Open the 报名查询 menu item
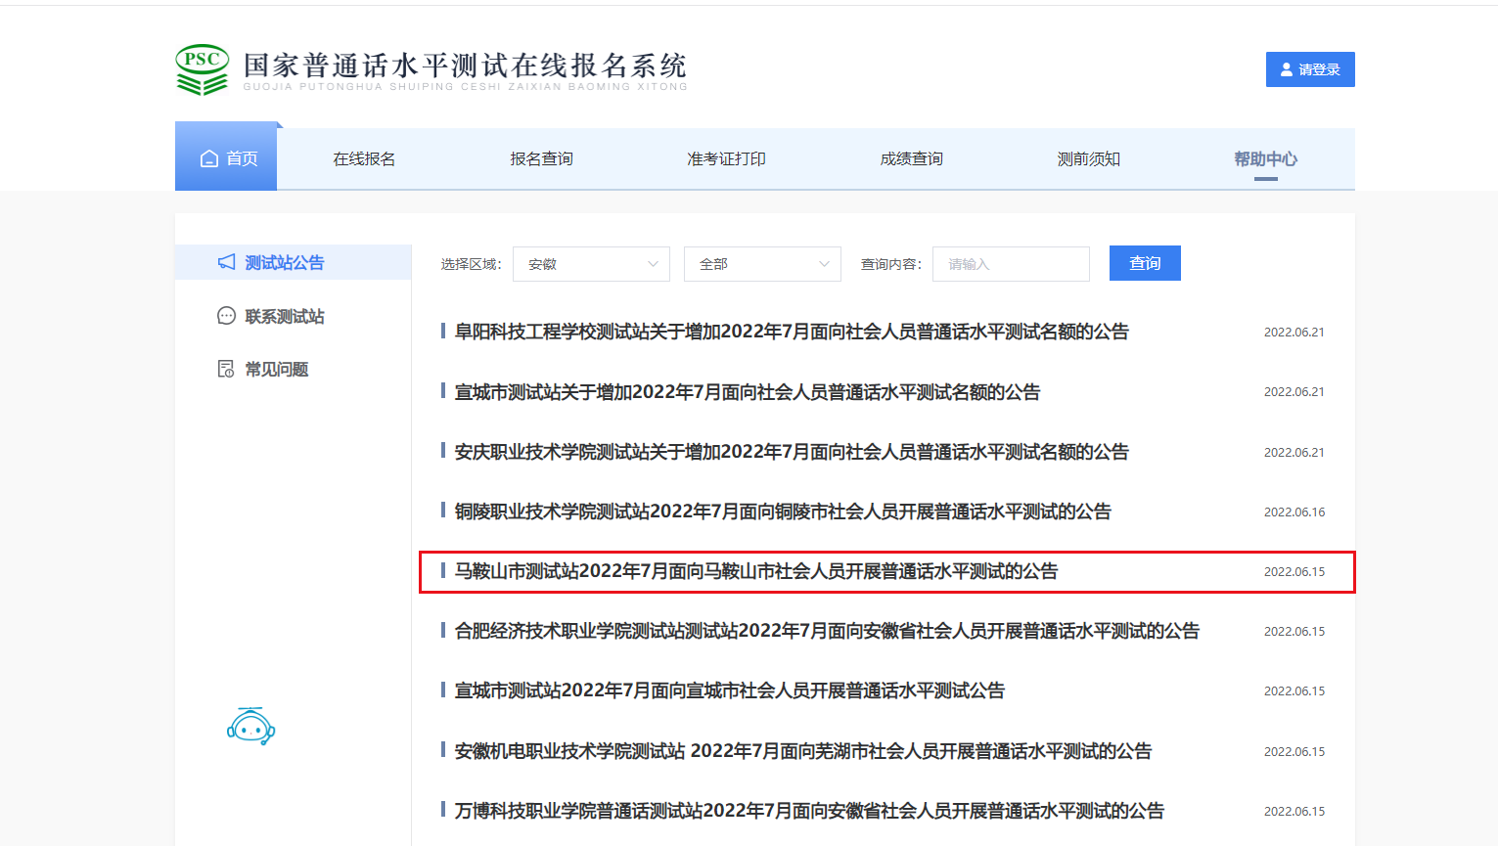Image resolution: width=1498 pixels, height=846 pixels. coord(541,158)
